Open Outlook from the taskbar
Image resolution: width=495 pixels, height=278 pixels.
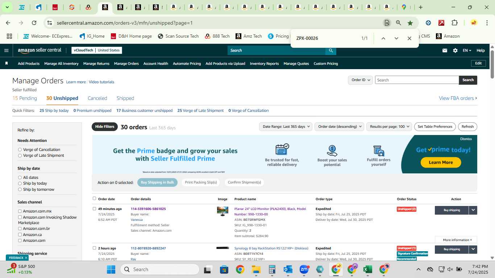(x=288, y=269)
